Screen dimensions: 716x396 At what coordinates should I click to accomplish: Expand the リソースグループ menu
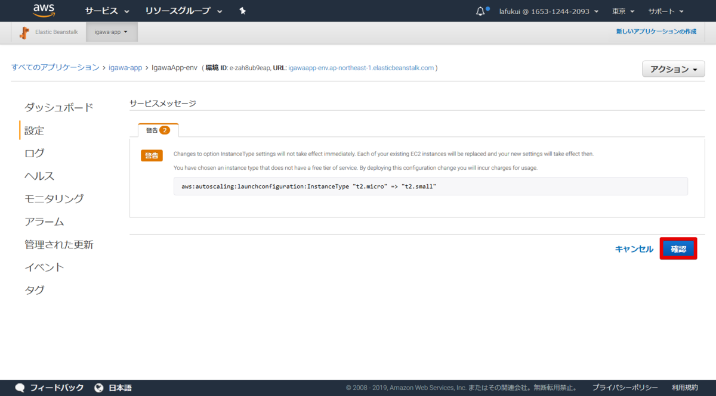[x=184, y=11]
